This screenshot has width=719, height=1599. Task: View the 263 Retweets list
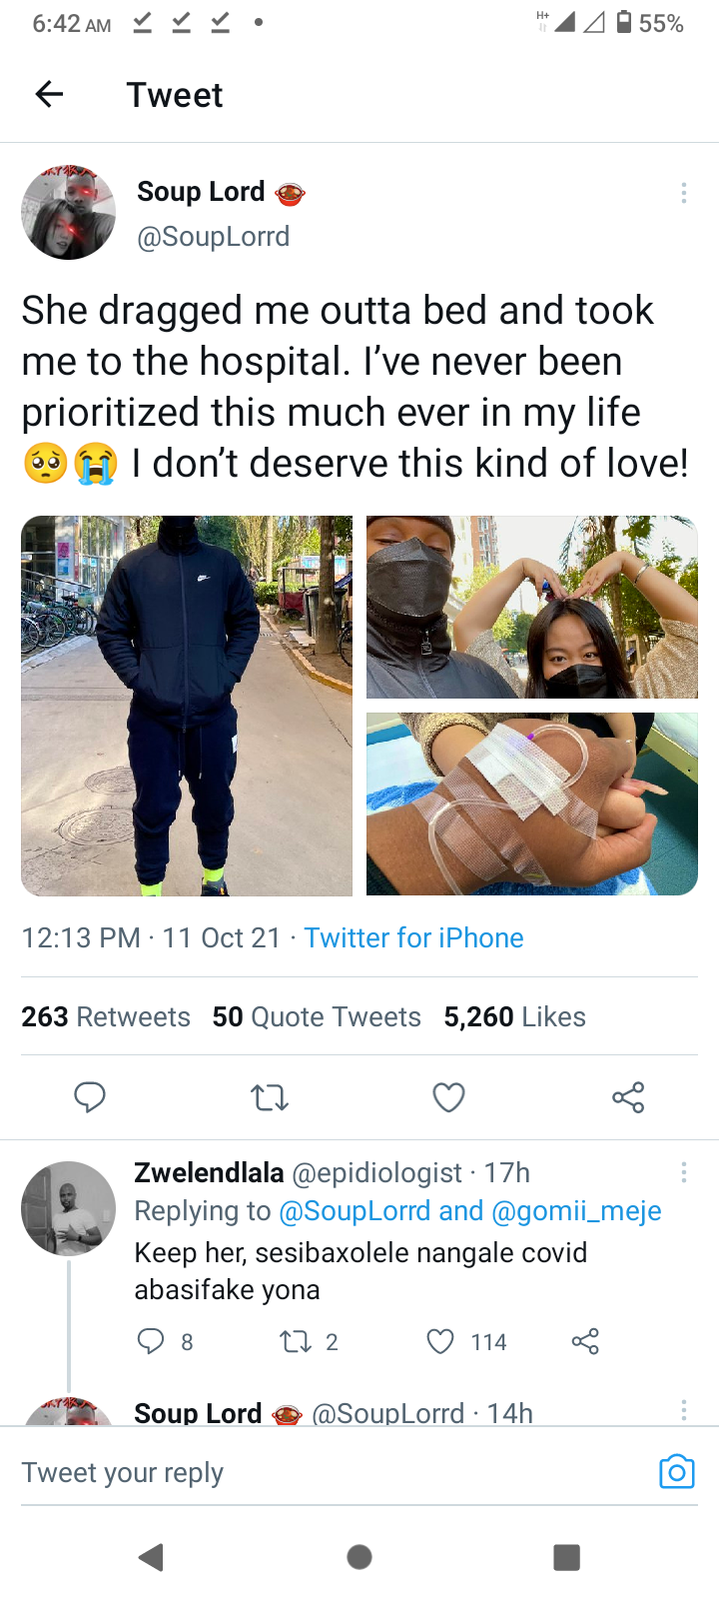point(106,1016)
